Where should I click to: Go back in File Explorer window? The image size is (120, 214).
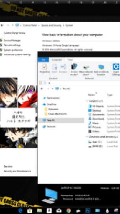(42, 89)
